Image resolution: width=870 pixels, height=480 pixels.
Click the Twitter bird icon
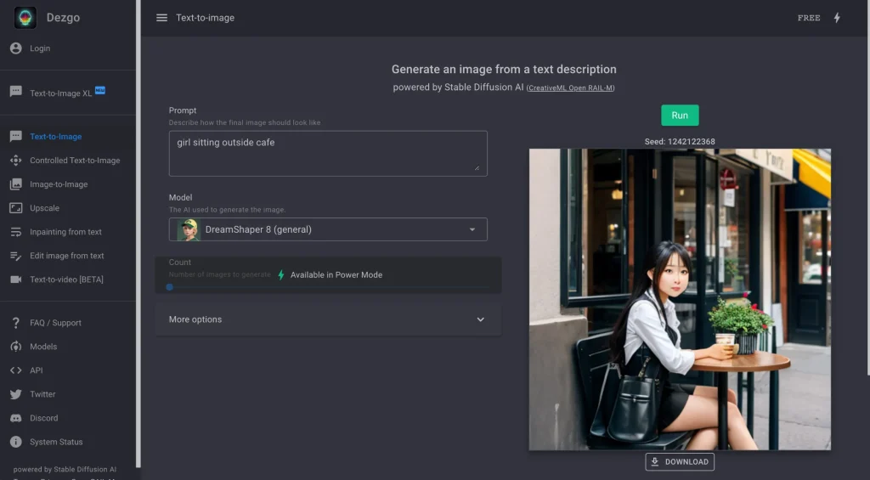(x=15, y=394)
